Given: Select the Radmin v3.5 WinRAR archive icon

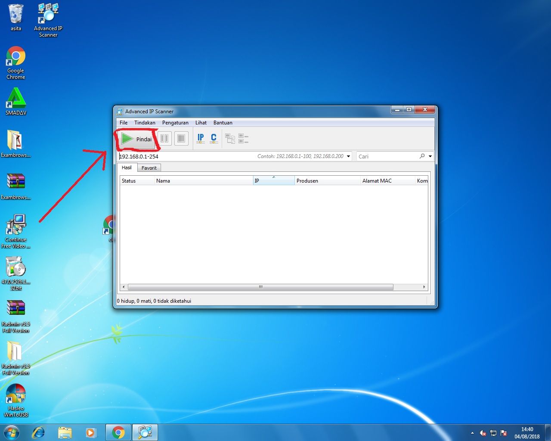Looking at the screenshot, I should (16, 316).
